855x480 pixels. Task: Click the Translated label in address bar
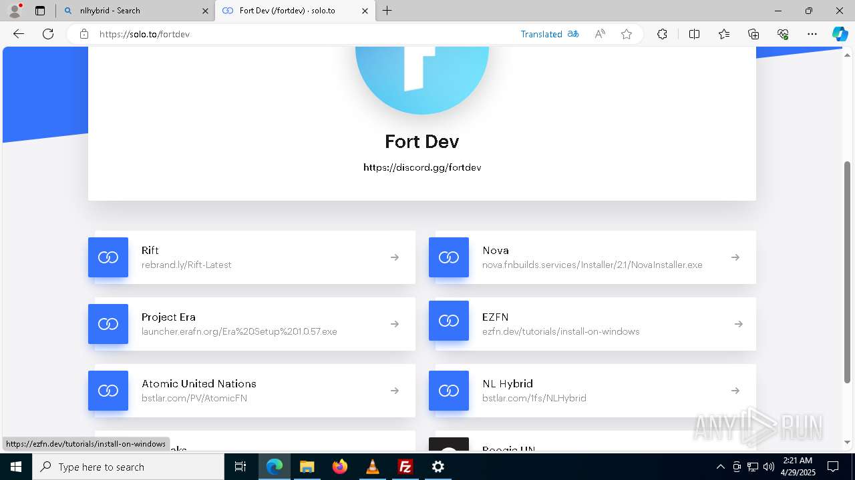[x=542, y=34]
